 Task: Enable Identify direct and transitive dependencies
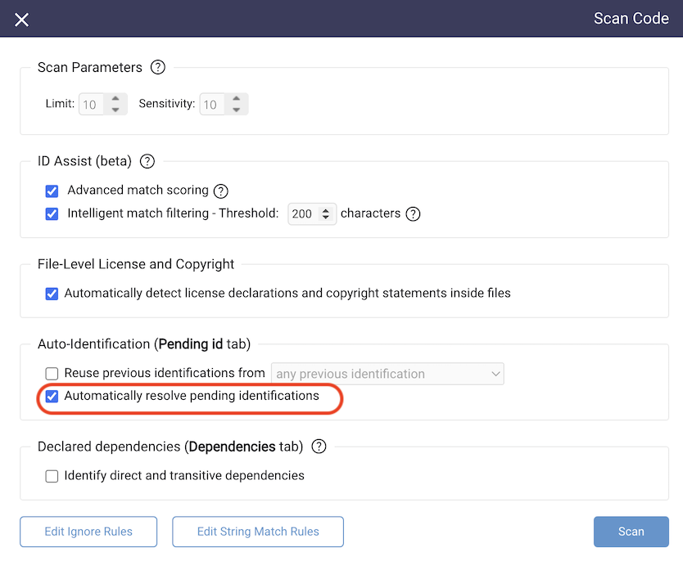click(x=52, y=476)
